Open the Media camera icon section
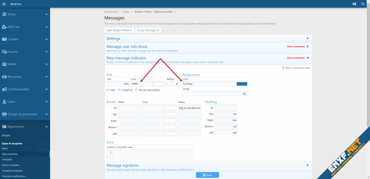Viewport: 370px width, 179px height. 4,64
